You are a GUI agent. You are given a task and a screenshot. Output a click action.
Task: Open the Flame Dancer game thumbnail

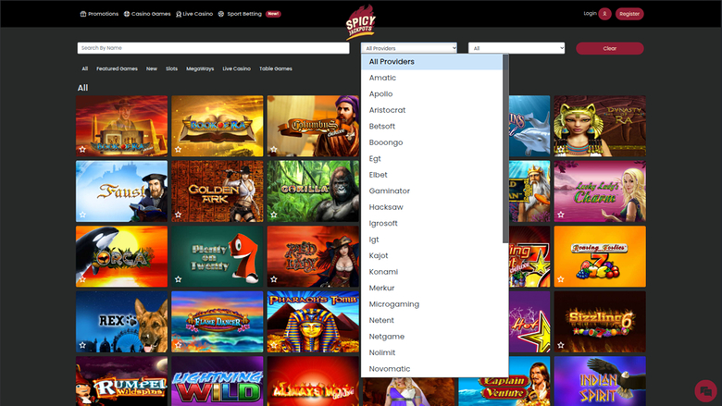click(x=218, y=322)
